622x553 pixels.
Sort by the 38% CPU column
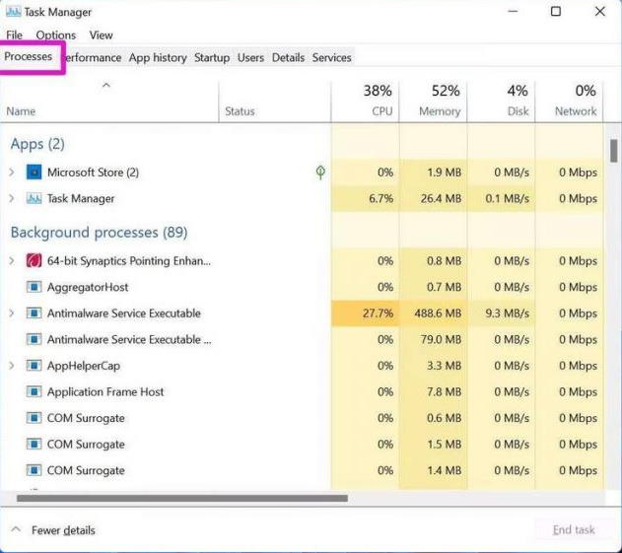[x=366, y=102]
